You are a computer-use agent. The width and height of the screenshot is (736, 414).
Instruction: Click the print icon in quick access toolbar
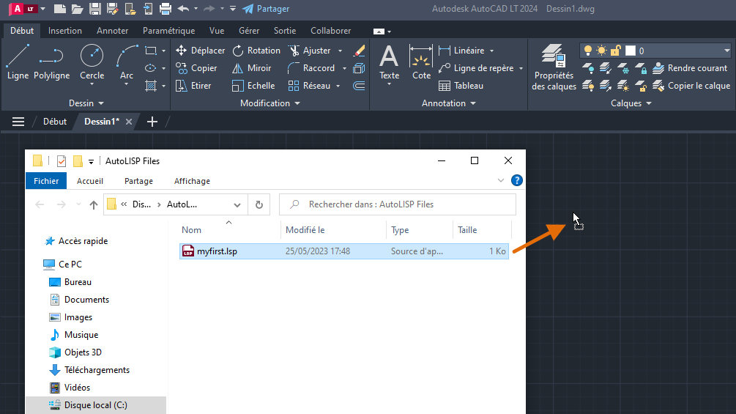(x=166, y=9)
